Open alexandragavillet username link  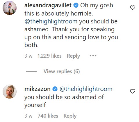pos(48,5)
